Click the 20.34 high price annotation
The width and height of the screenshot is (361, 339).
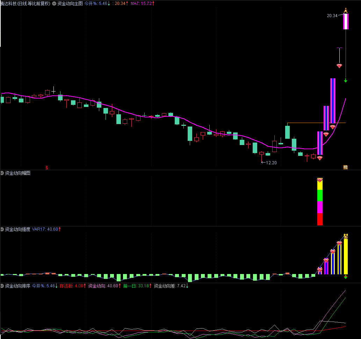(x=332, y=16)
